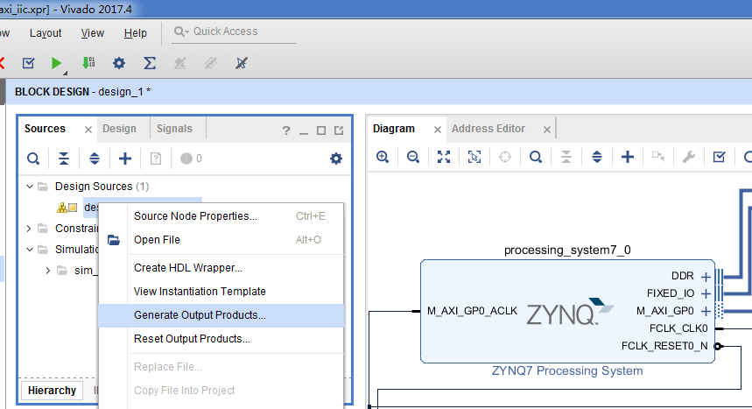This screenshot has width=752, height=409.
Task: Collapse Simulation Sources tree node
Action: tap(30, 250)
